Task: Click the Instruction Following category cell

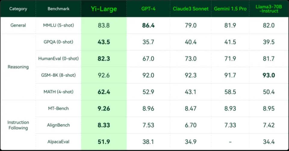Action: 18,125
